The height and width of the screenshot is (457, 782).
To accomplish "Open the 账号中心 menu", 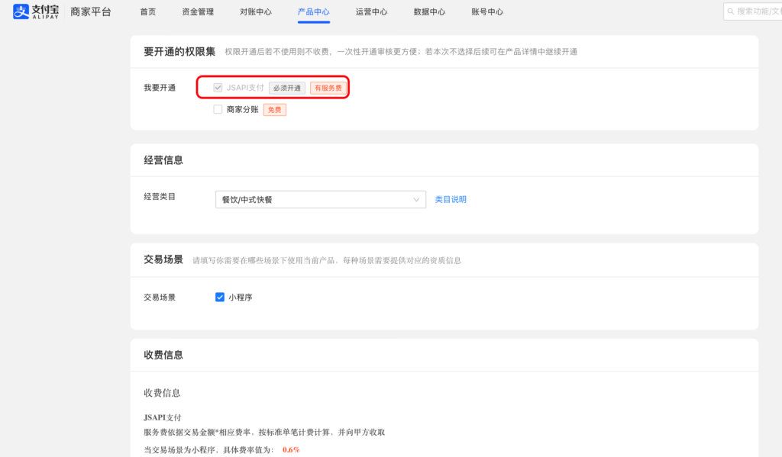I will pos(486,11).
